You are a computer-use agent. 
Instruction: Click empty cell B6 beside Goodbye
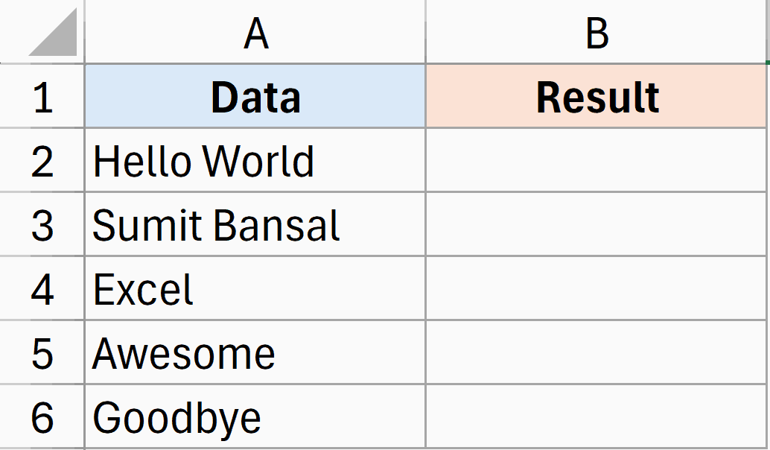coord(596,416)
